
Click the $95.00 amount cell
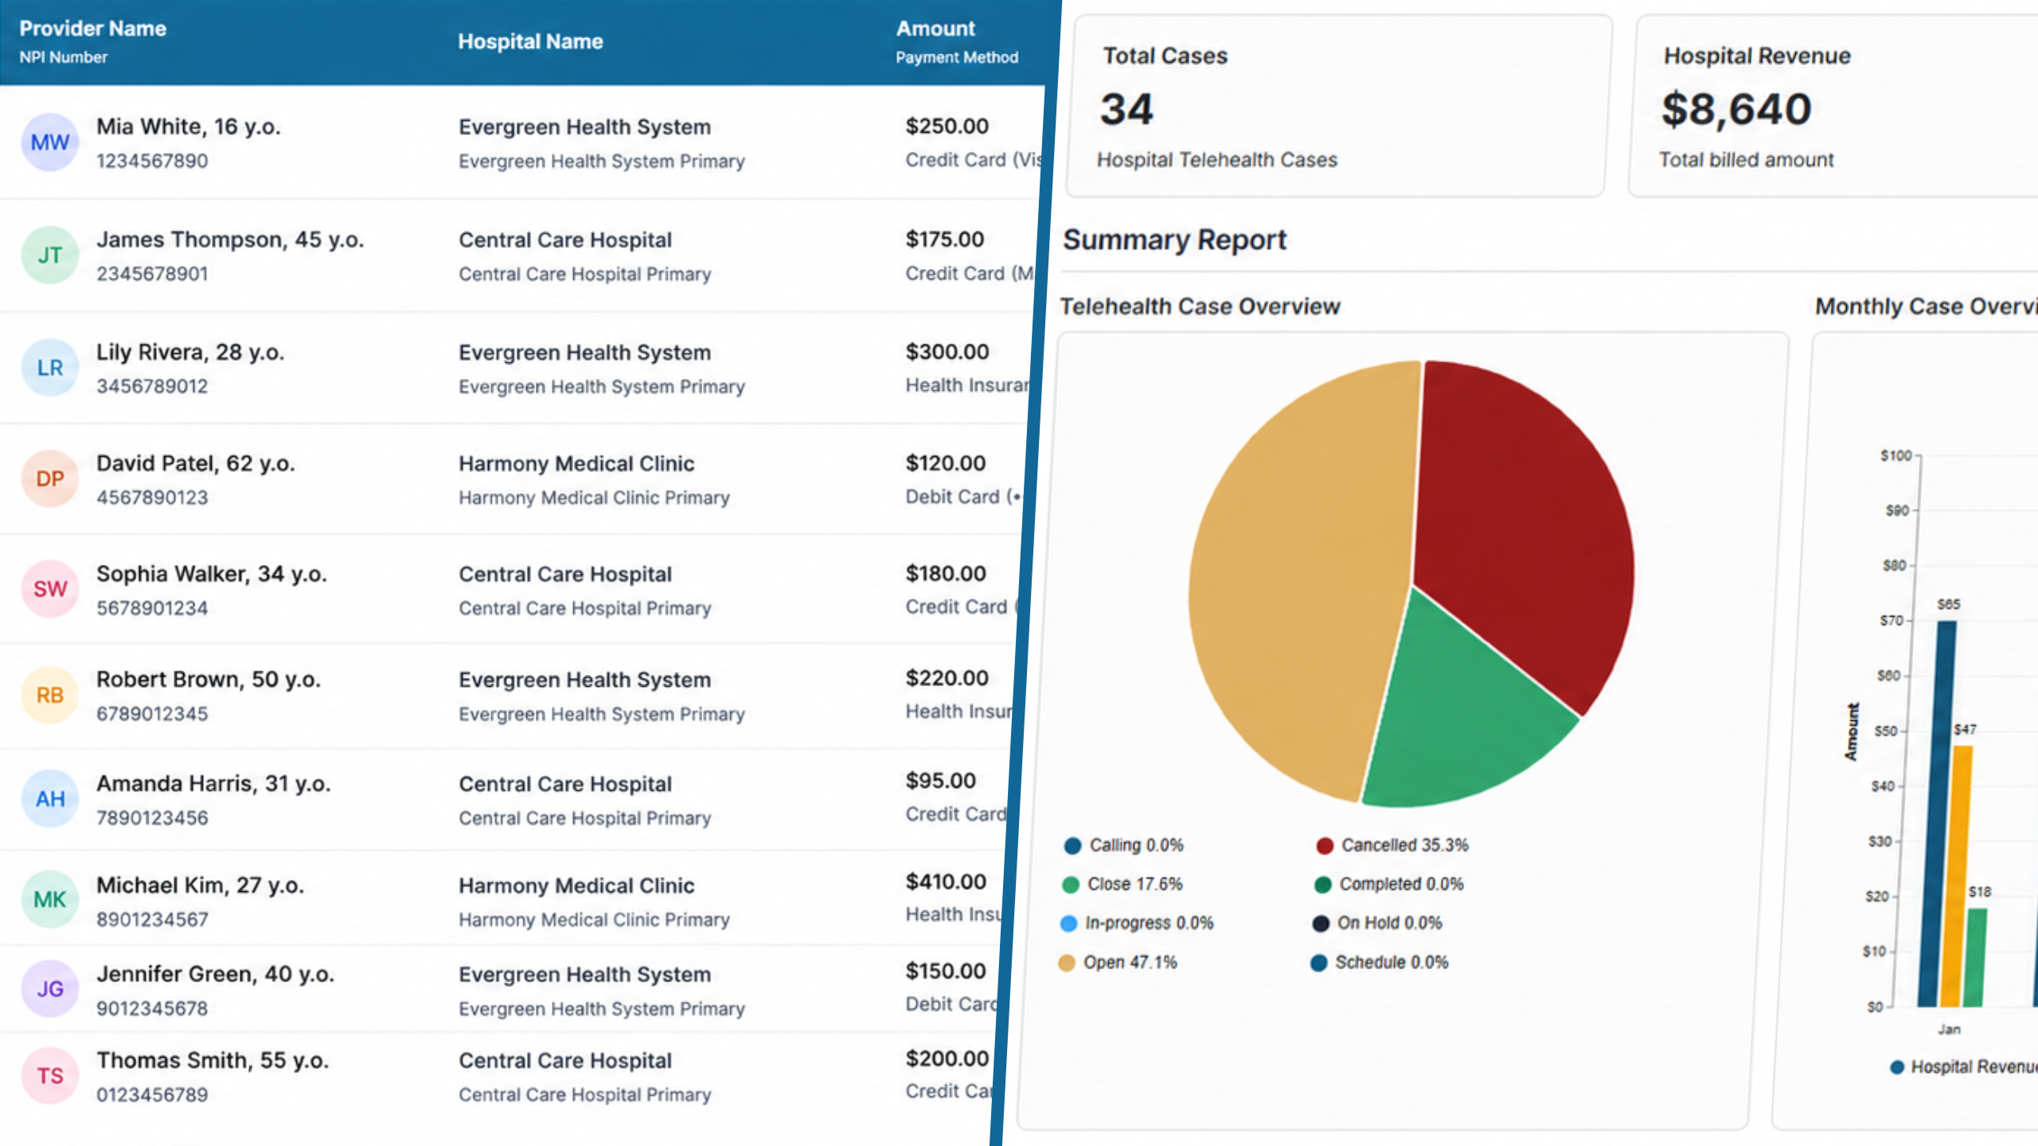point(940,780)
